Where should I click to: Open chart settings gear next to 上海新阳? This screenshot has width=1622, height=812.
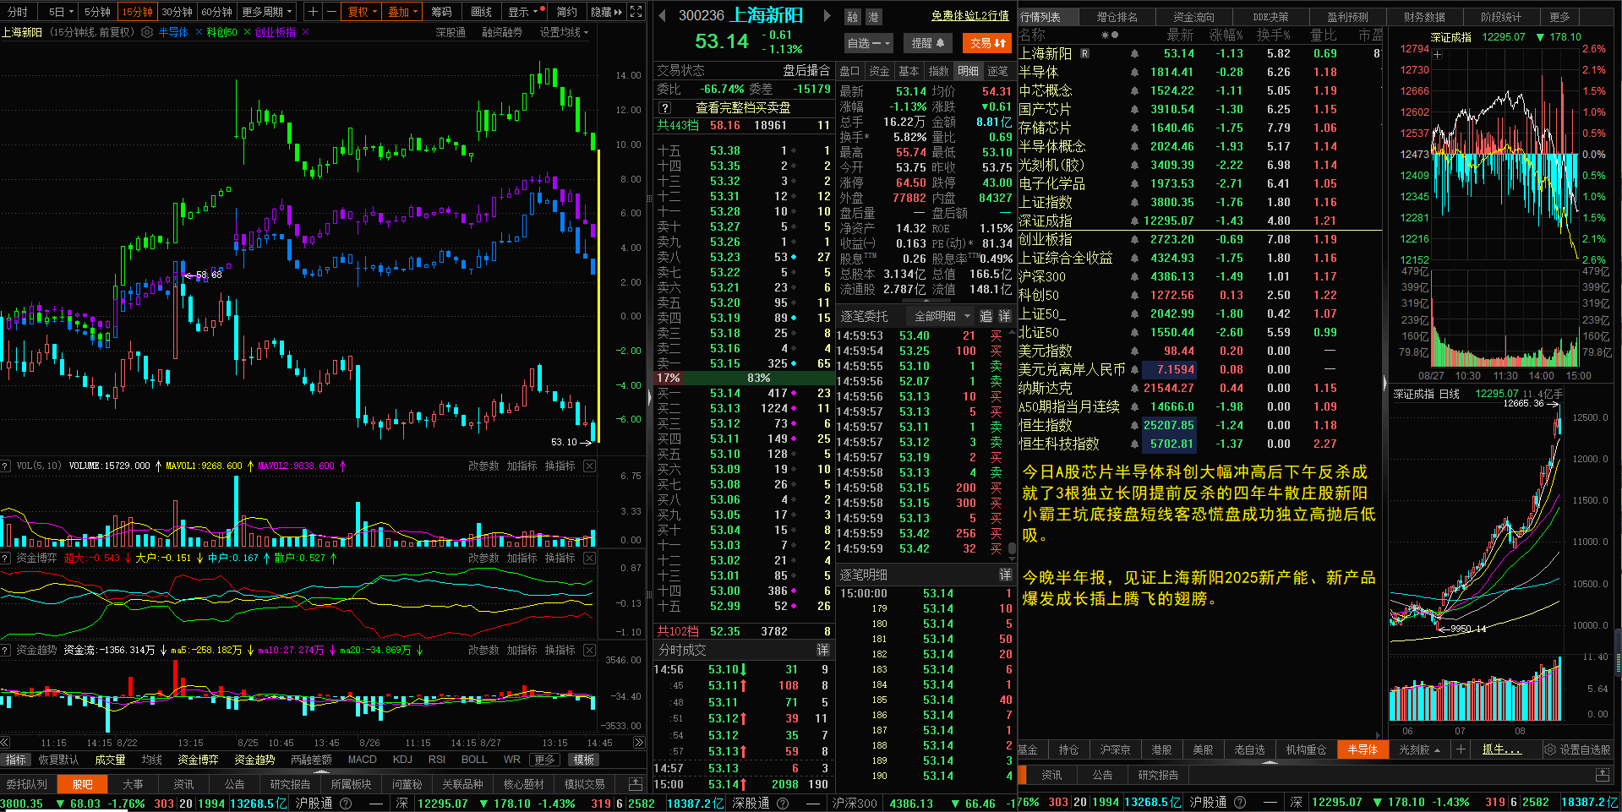pyautogui.click(x=147, y=32)
